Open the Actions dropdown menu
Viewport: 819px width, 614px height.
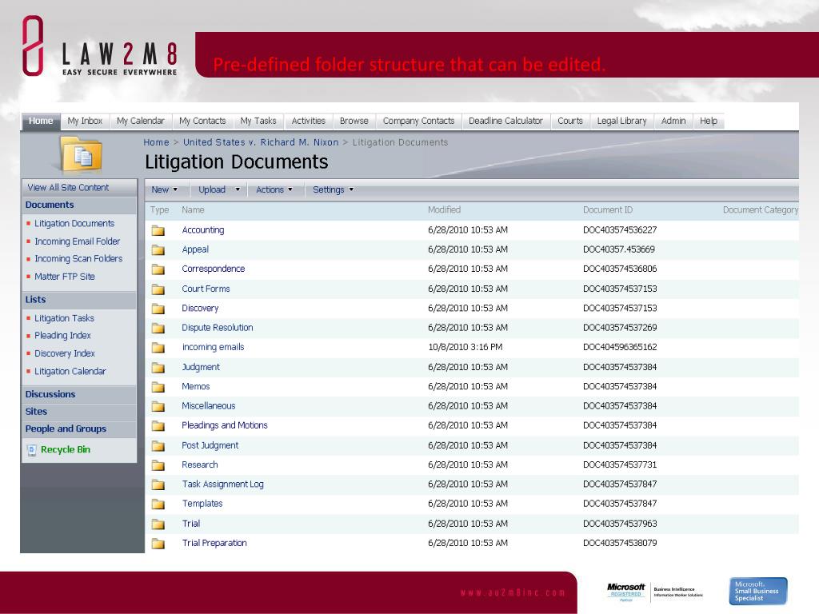tap(274, 190)
